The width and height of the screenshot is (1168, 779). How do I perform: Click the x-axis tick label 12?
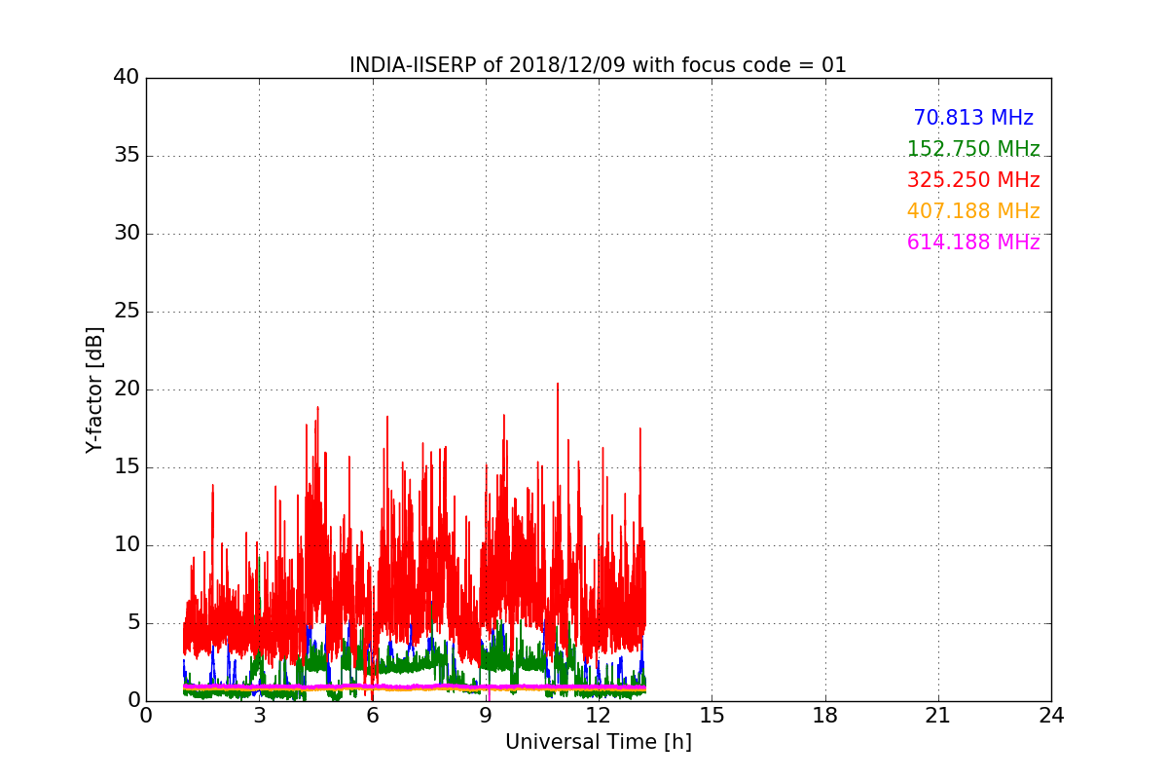(x=599, y=715)
